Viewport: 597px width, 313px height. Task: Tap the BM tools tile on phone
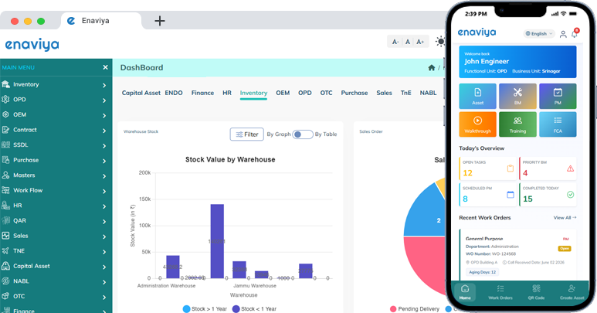tap(517, 96)
